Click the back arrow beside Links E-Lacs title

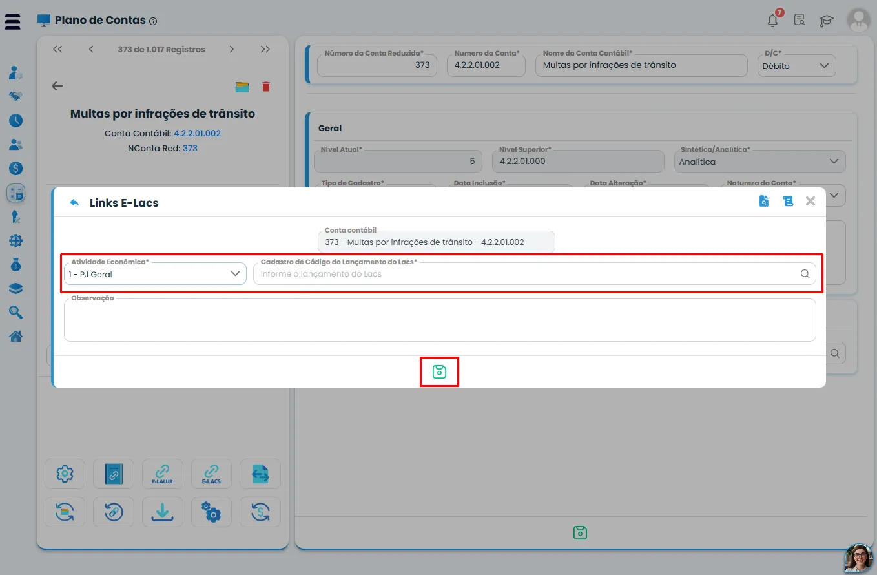coord(74,202)
